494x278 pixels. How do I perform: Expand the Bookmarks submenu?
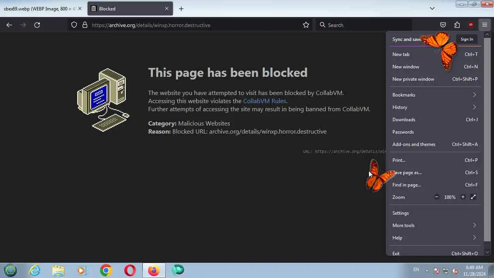pyautogui.click(x=435, y=95)
